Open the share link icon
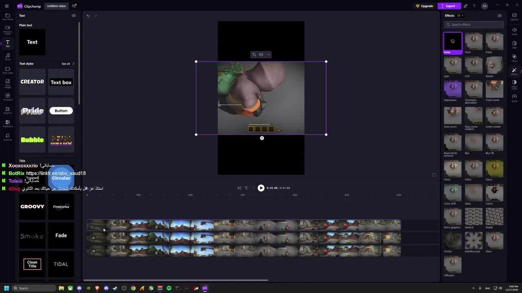Image resolution: width=522 pixels, height=293 pixels. pyautogui.click(x=466, y=6)
